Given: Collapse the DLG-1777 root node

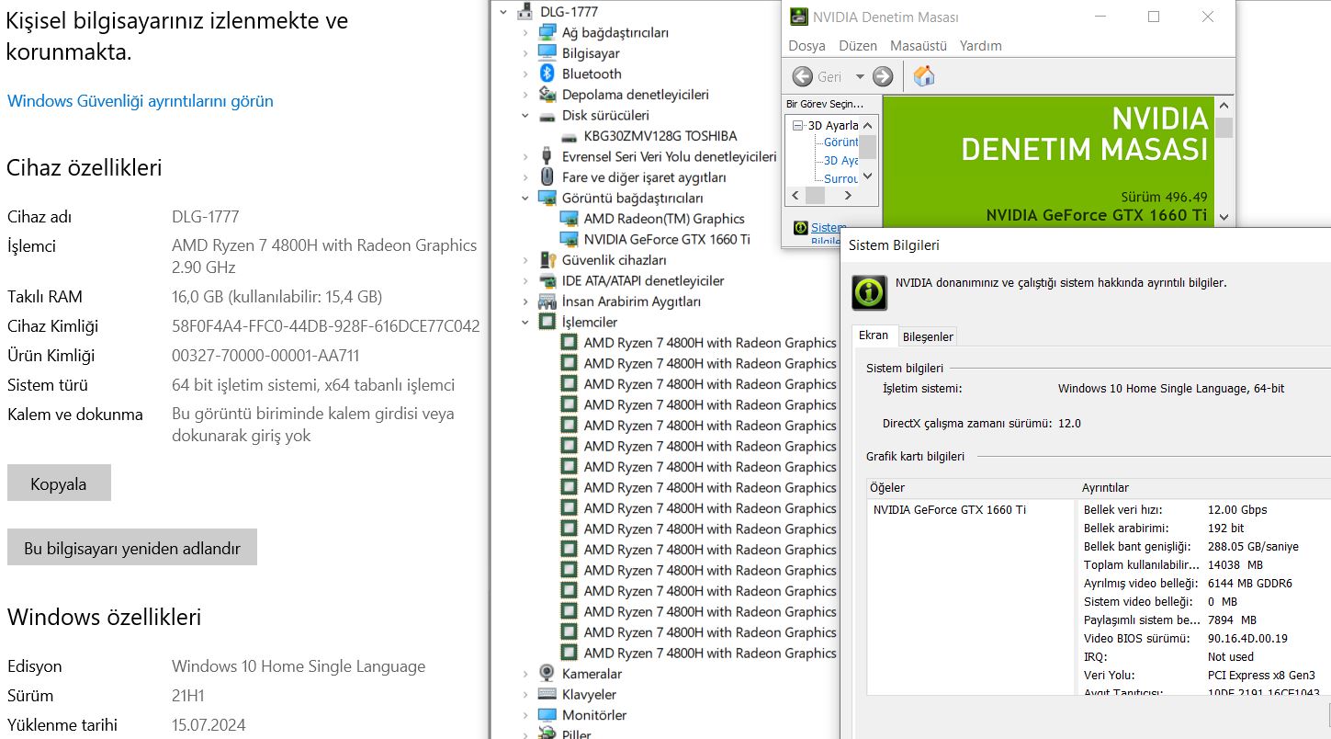Looking at the screenshot, I should [x=502, y=11].
